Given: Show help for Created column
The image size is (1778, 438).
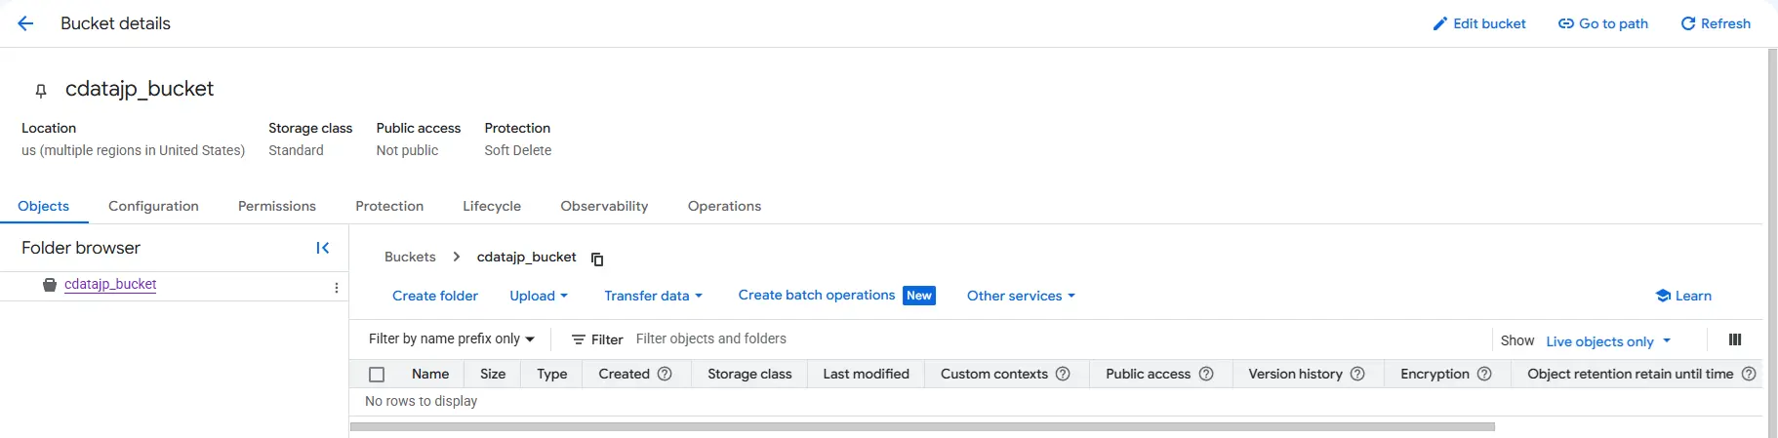Looking at the screenshot, I should (x=665, y=374).
